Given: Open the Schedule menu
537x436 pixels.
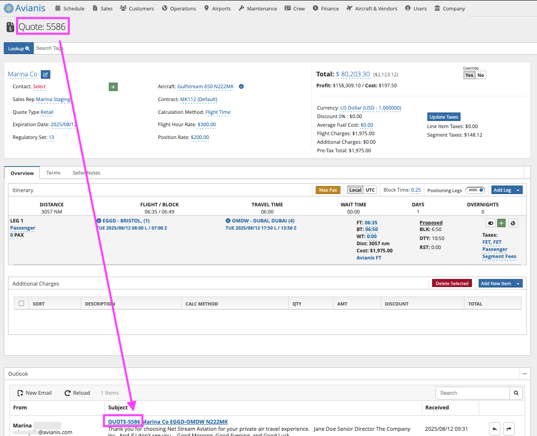Looking at the screenshot, I should pyautogui.click(x=70, y=8).
